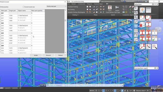Close the command line with X icon

tap(42, 85)
